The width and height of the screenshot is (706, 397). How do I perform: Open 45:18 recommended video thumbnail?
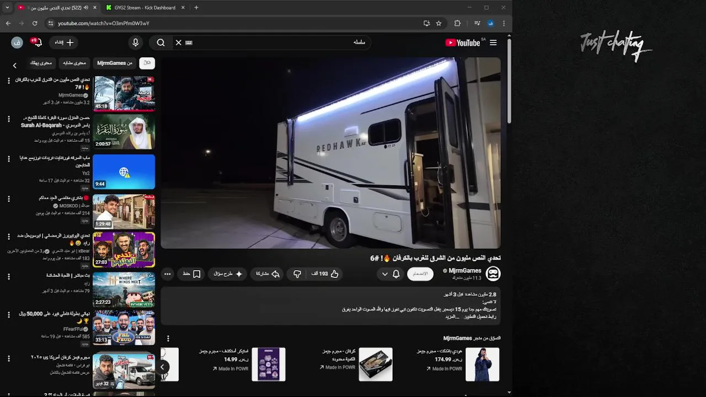click(124, 94)
